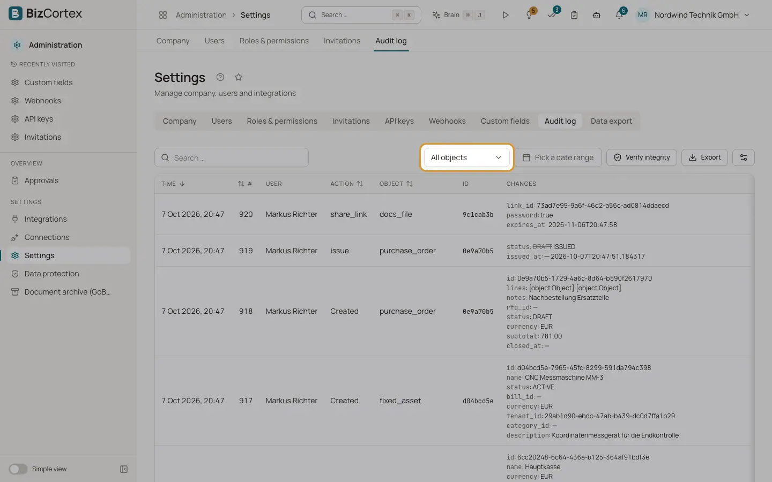Click the audit entry number 920
This screenshot has height=482, width=772.
[x=246, y=214]
